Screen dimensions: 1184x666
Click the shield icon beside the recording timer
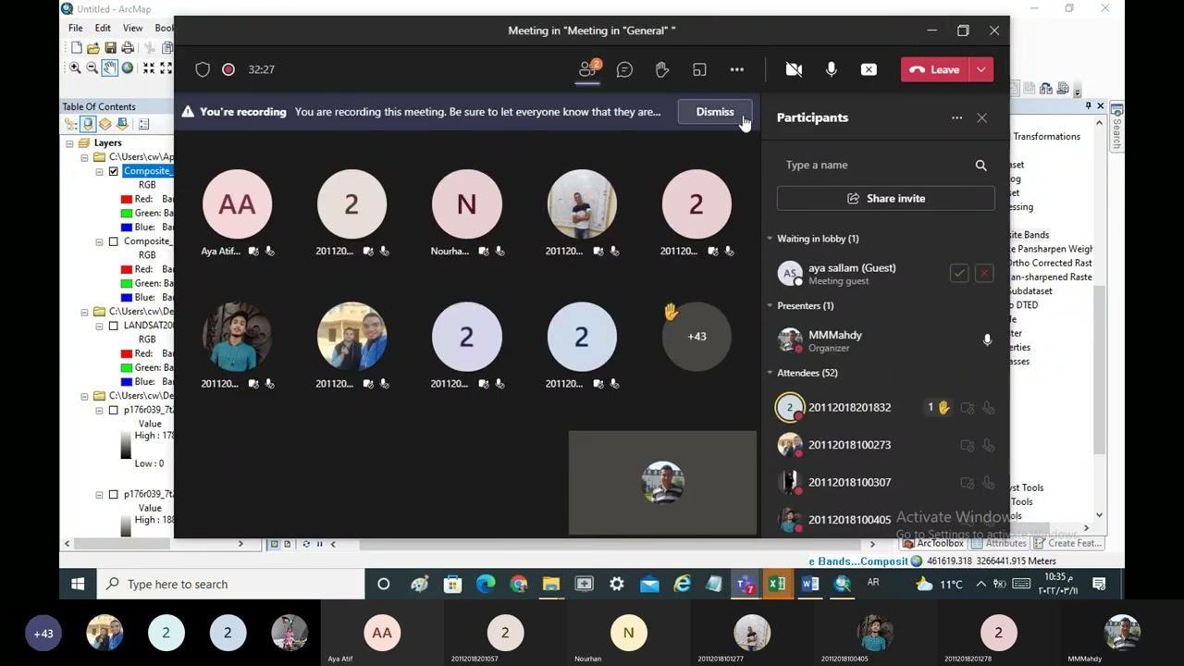pyautogui.click(x=203, y=69)
